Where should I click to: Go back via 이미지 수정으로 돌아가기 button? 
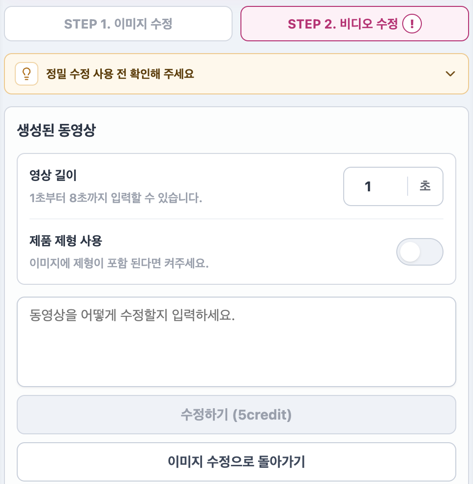coord(236,462)
